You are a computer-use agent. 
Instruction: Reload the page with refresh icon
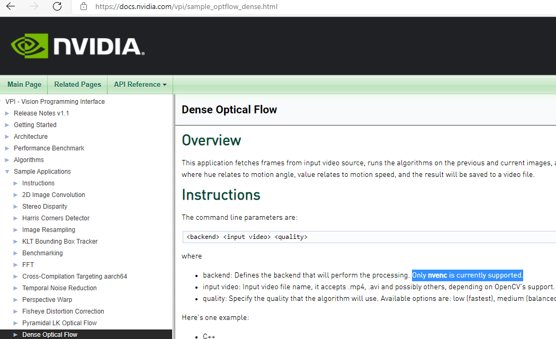click(x=57, y=7)
